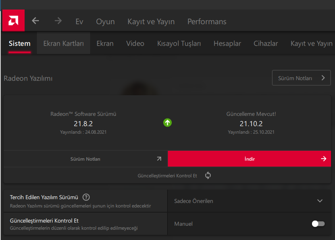
Task: Open help icon beside Tercih Edilen Yazılım Sürümü
Action: (86, 197)
